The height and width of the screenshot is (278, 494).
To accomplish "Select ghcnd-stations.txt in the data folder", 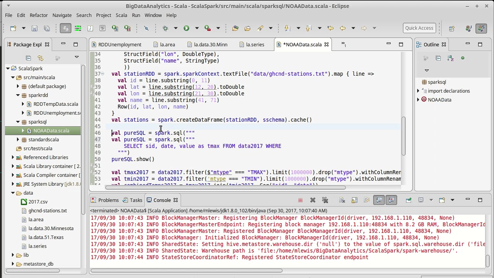I will pos(47,210).
